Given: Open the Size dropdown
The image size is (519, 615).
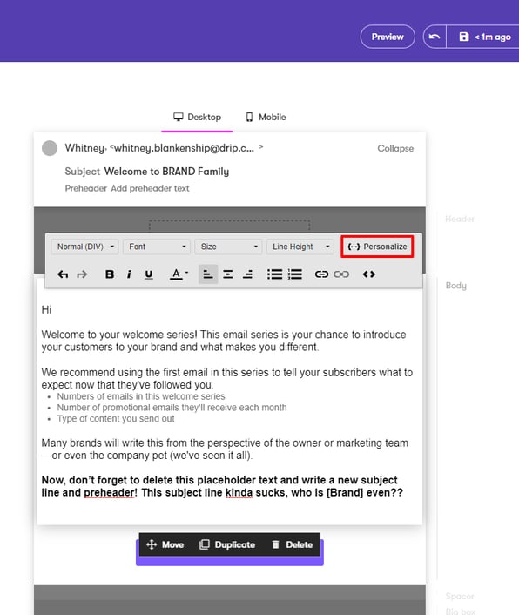Looking at the screenshot, I should [x=228, y=247].
